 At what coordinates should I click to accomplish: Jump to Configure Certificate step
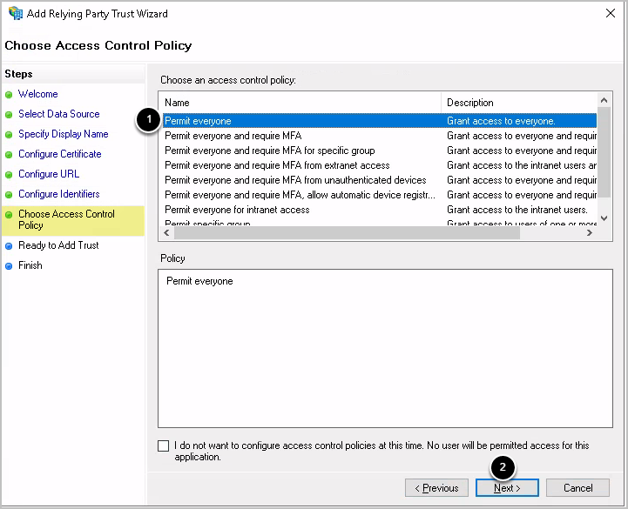59,154
